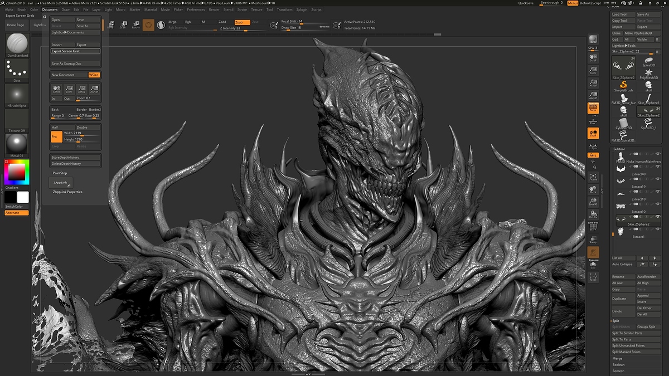669x376 pixels.
Task: Click Export Screen Grab button
Action: (x=75, y=51)
